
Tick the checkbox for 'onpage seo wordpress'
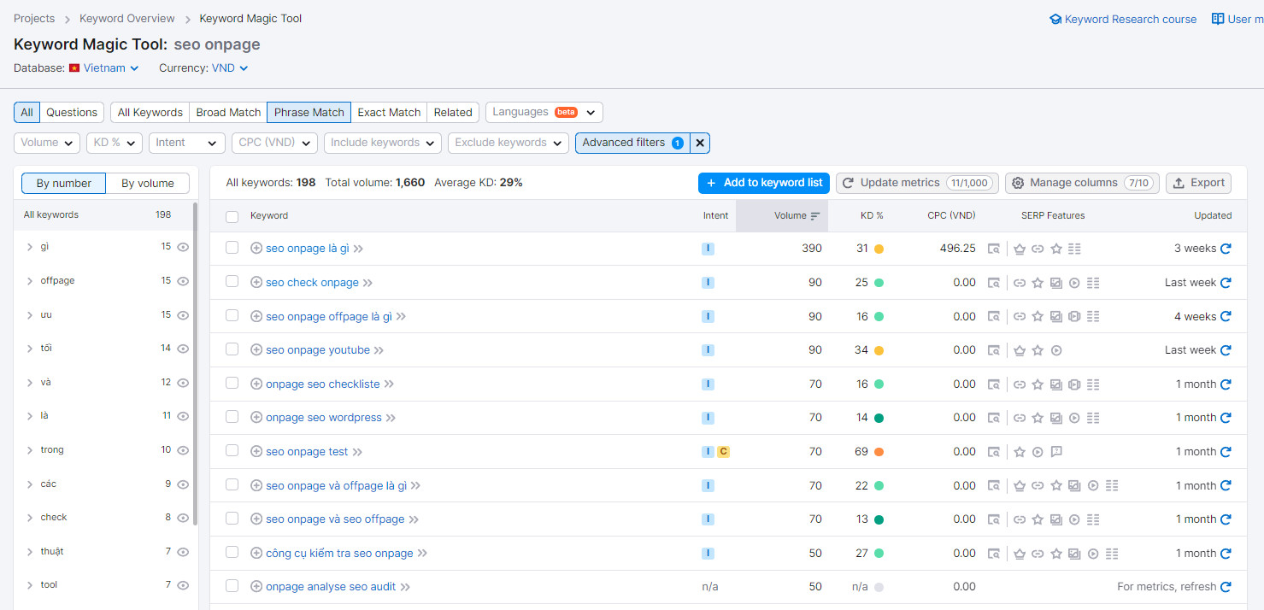[x=232, y=417]
